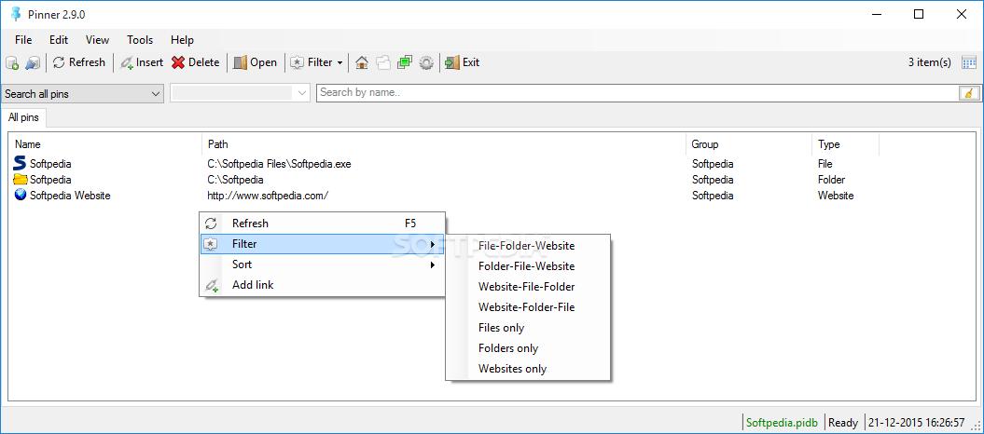Click the broom clear-search icon
The height and width of the screenshot is (434, 984).
pos(970,93)
